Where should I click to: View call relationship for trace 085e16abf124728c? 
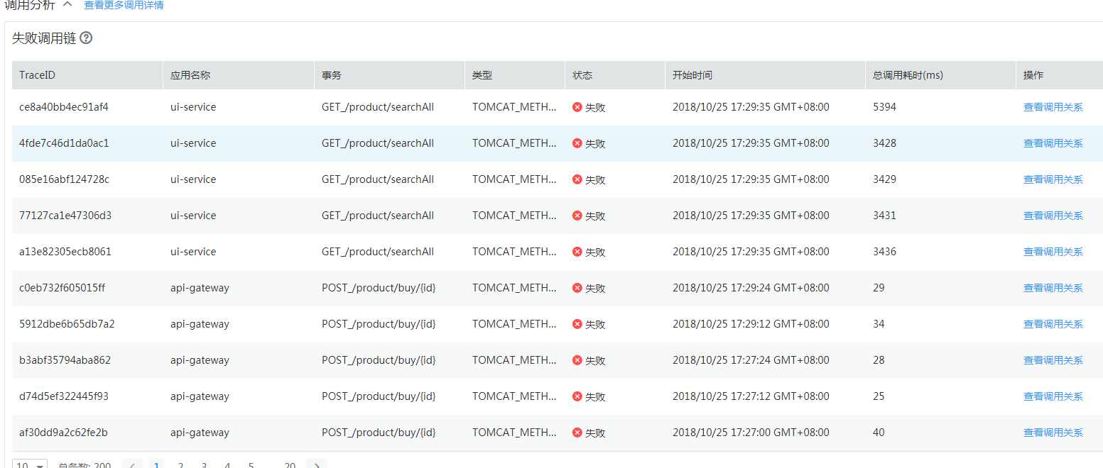click(x=1053, y=180)
